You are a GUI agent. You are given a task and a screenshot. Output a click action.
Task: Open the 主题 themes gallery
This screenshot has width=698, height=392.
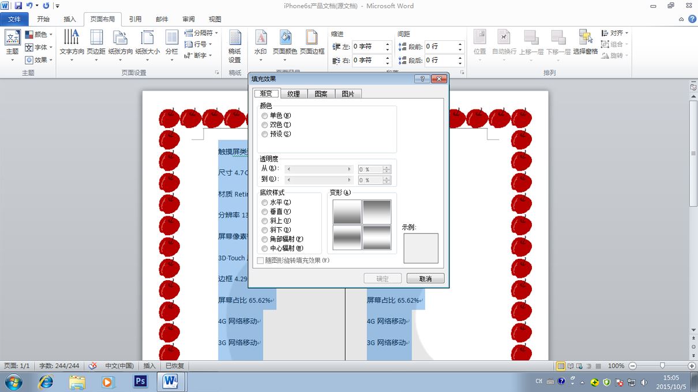[12, 46]
